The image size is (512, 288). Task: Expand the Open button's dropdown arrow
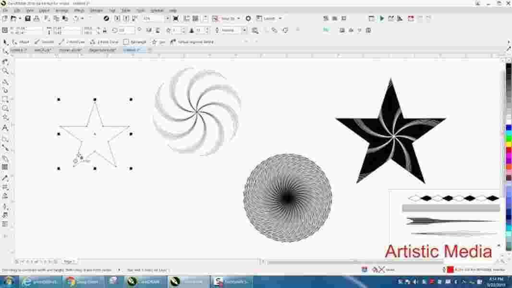(20, 19)
